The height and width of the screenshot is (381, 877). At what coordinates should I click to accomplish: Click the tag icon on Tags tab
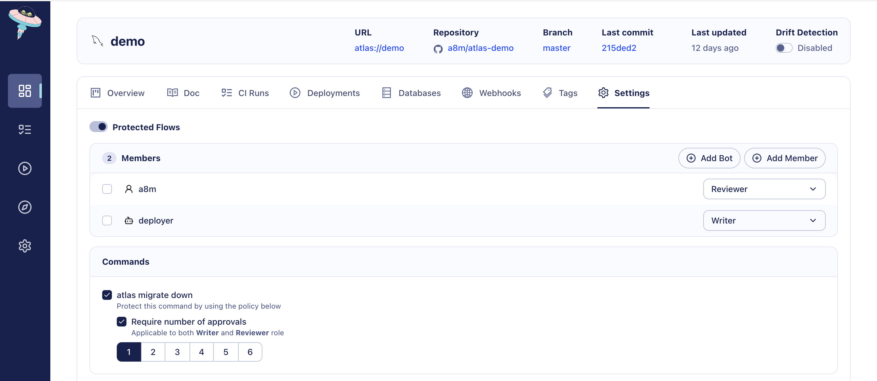pos(547,93)
